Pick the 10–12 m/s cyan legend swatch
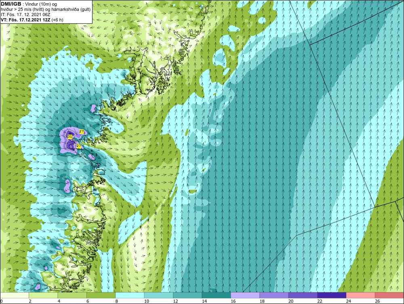Image resolution: width=404 pixels, height=304 pixels. tap(159, 295)
